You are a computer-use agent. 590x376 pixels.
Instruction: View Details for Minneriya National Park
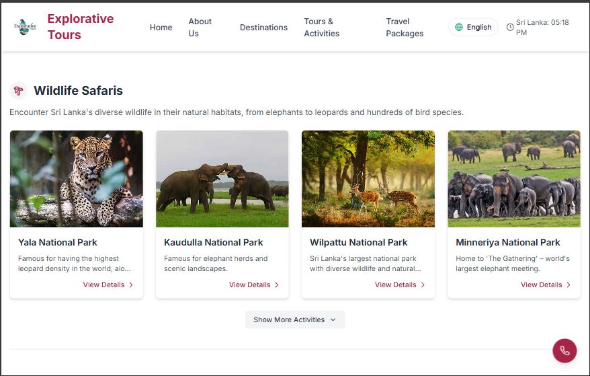click(x=546, y=285)
